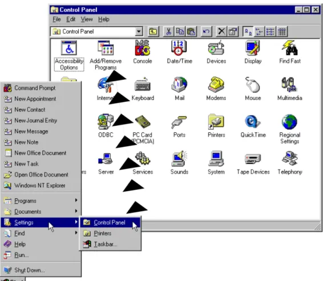Select Run... from Start menu
Image resolution: width=323 pixels, height=281 pixels.
(41, 255)
